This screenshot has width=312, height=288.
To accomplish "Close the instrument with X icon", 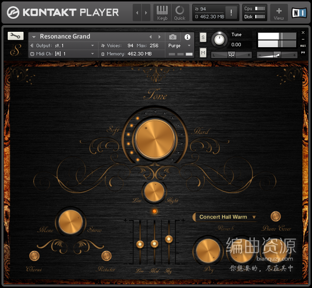I will [303, 32].
